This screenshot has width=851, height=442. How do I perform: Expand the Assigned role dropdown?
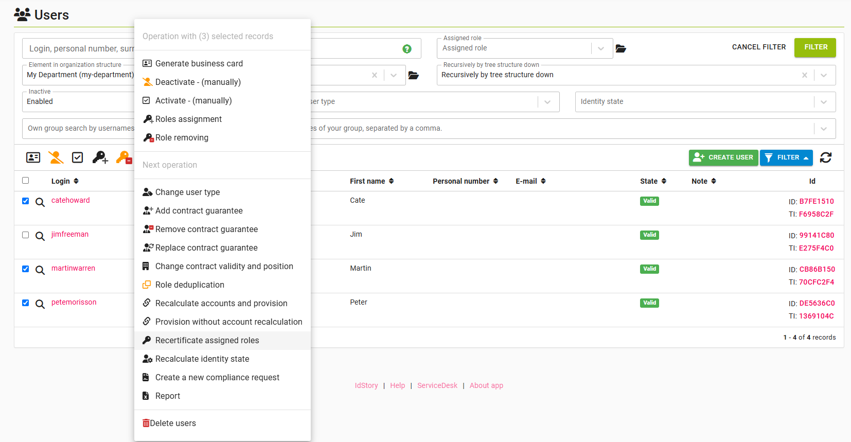600,48
